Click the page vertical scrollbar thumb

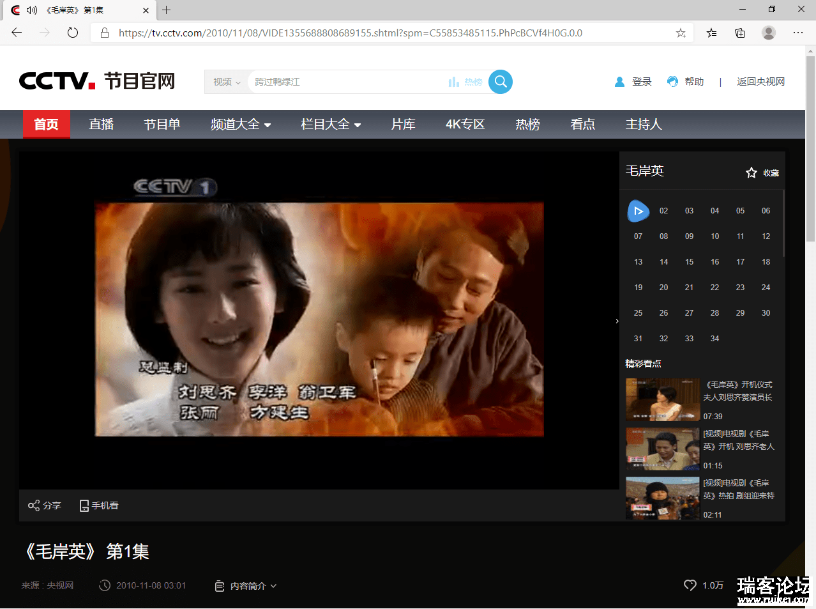810,148
